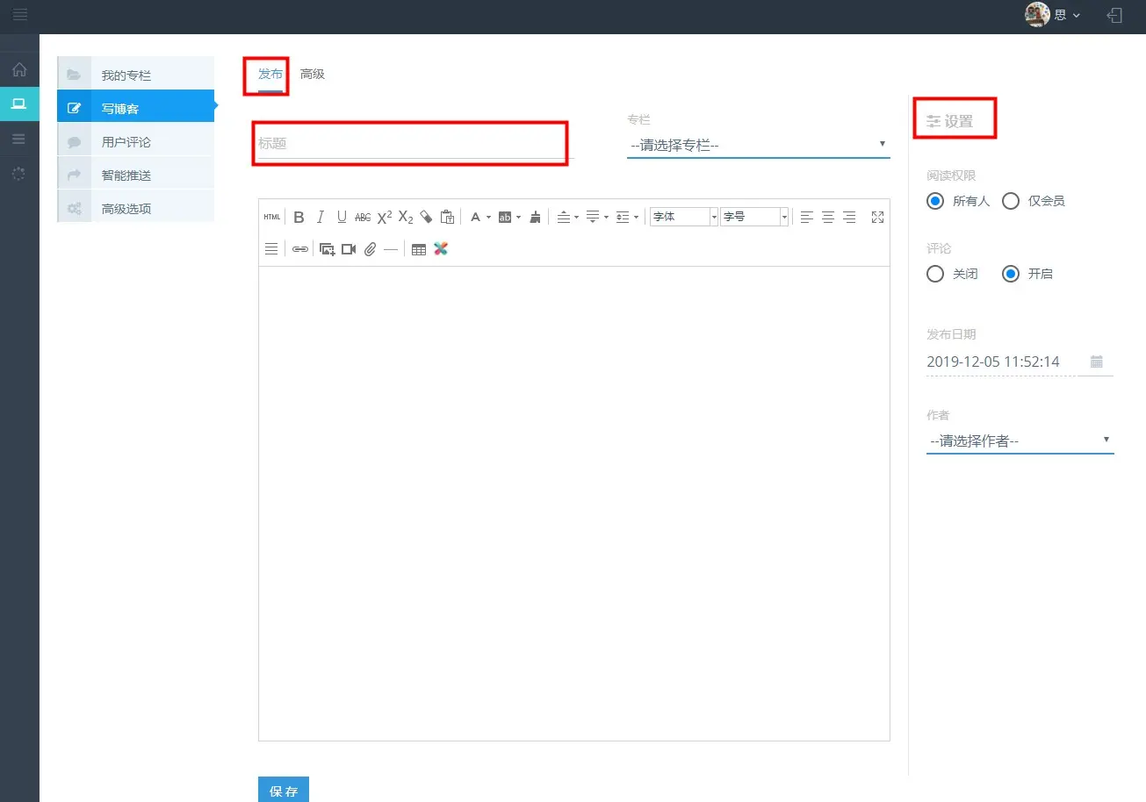Open the font color picker arrow
The height and width of the screenshot is (802, 1146).
click(x=488, y=217)
